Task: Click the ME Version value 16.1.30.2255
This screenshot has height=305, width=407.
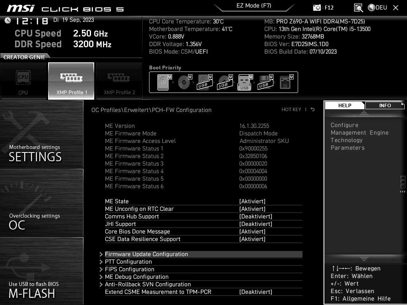Action: click(x=254, y=126)
